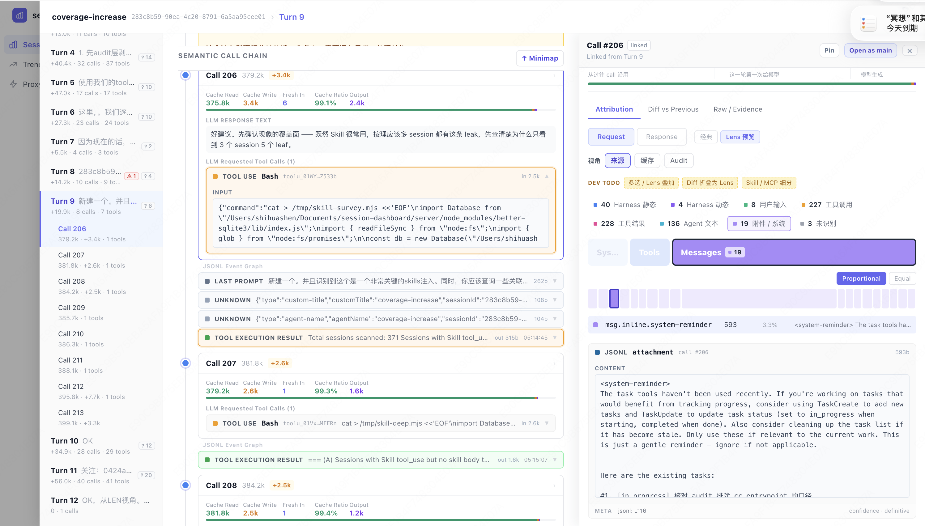
Task: Switch to the 经典 view mode
Action: coord(706,137)
